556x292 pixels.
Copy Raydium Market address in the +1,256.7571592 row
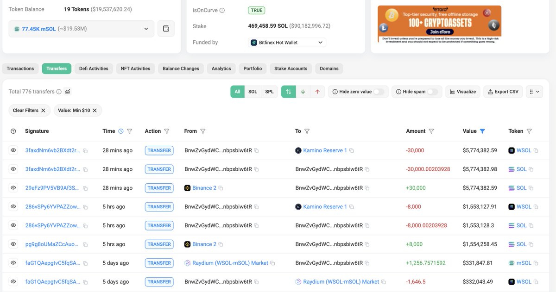272,263
